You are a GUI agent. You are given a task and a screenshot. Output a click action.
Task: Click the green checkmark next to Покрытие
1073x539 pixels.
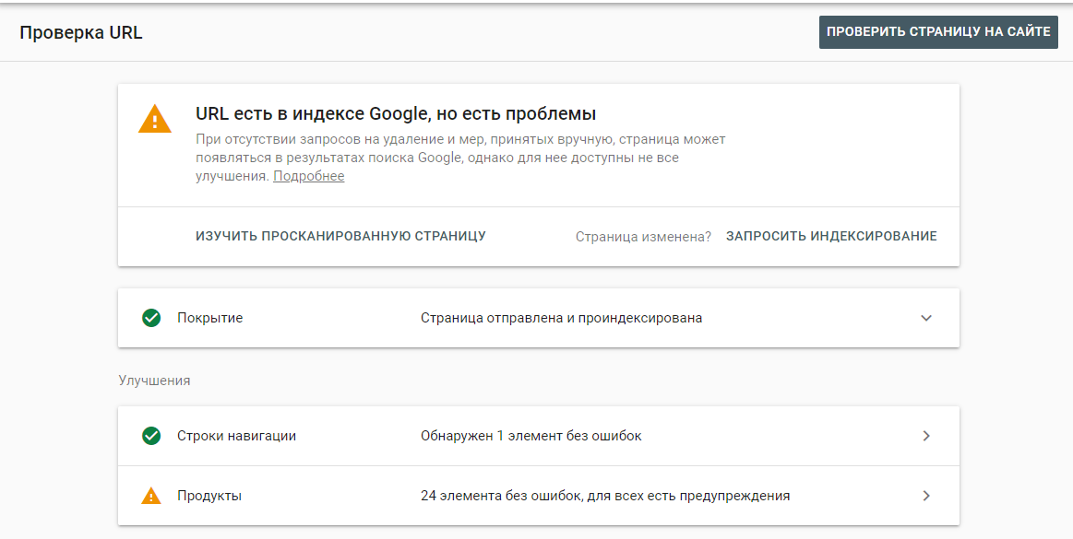coord(151,318)
